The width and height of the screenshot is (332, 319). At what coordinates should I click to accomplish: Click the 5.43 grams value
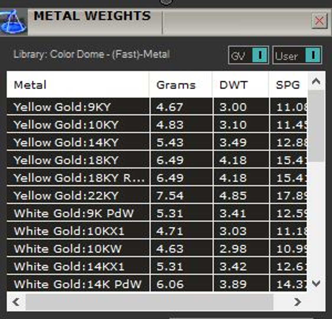(170, 142)
